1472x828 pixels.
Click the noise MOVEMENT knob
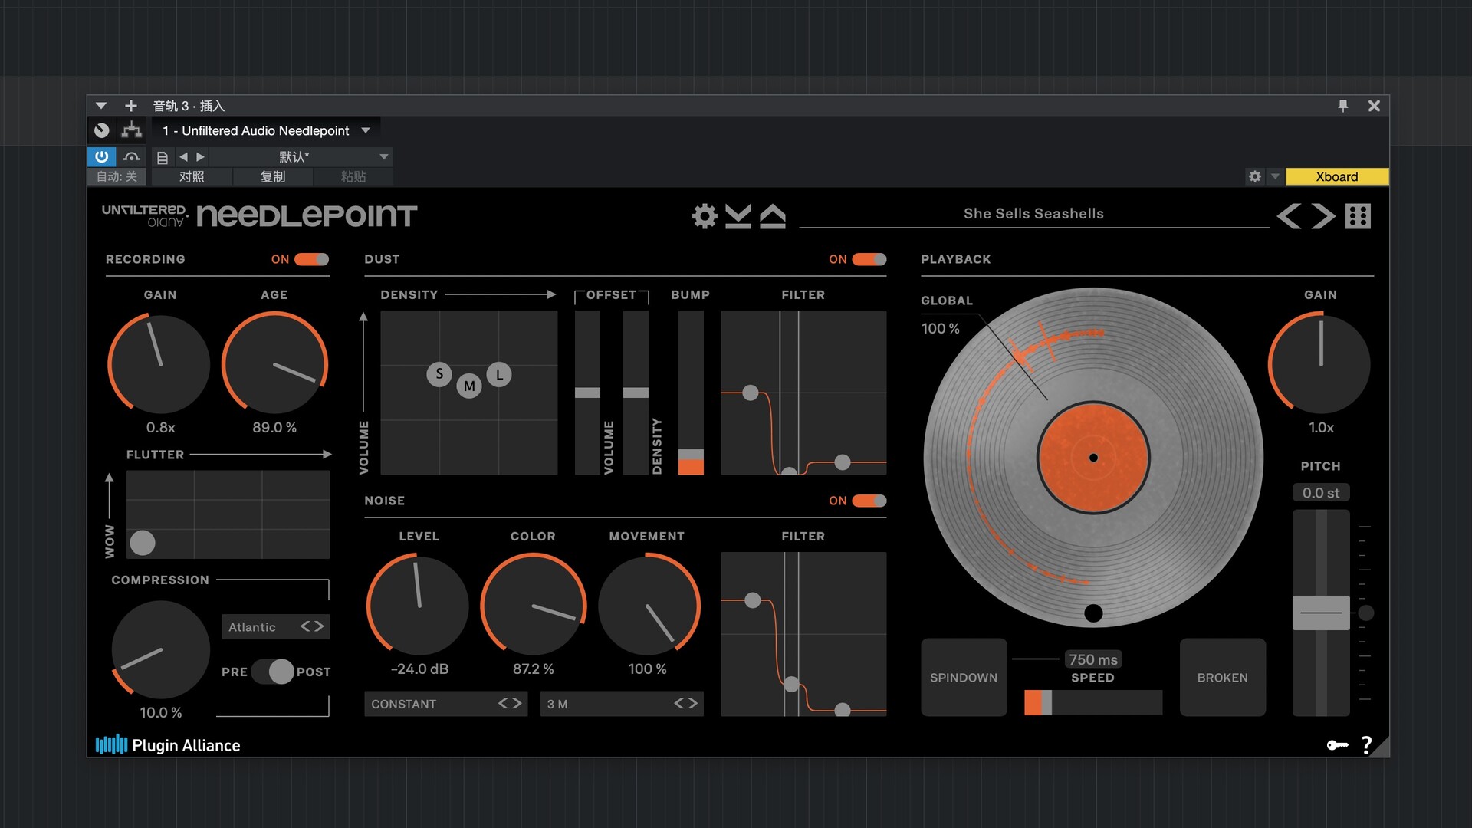pyautogui.click(x=648, y=605)
